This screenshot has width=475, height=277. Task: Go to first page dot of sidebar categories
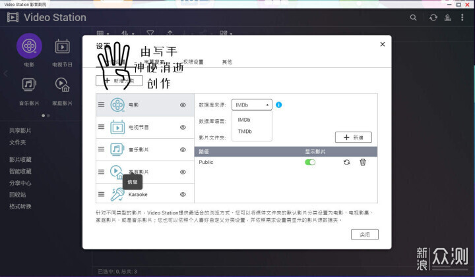click(x=44, y=115)
